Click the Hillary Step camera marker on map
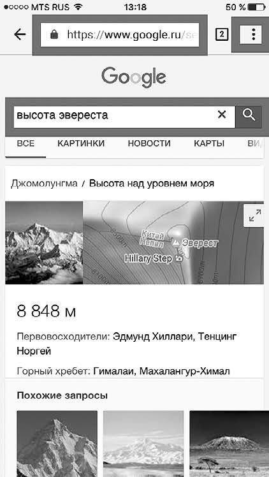269x477 pixels. click(x=179, y=258)
